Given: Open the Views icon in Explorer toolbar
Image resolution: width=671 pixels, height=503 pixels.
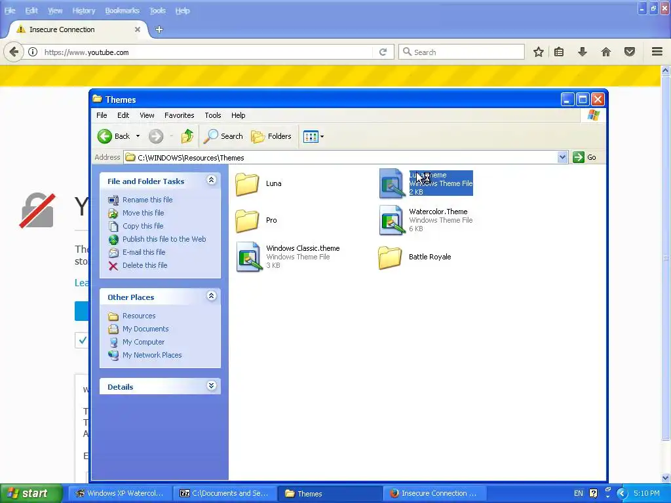Looking at the screenshot, I should 310,136.
